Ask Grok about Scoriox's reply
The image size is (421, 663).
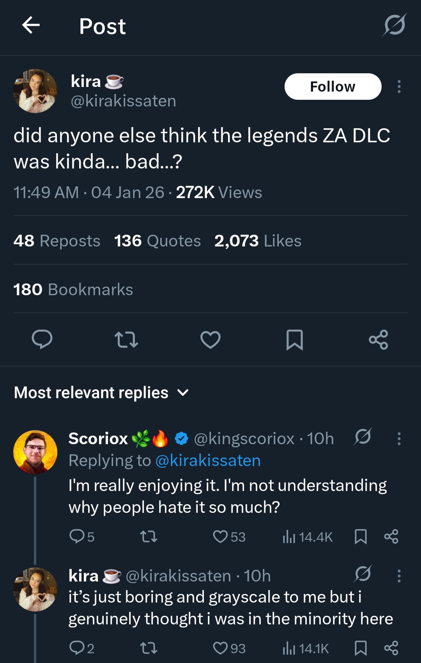(x=363, y=437)
